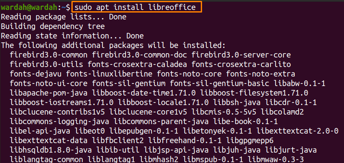344x163 pixels.
Task: Click the libgpgmepp6 package name
Action: tap(250, 141)
